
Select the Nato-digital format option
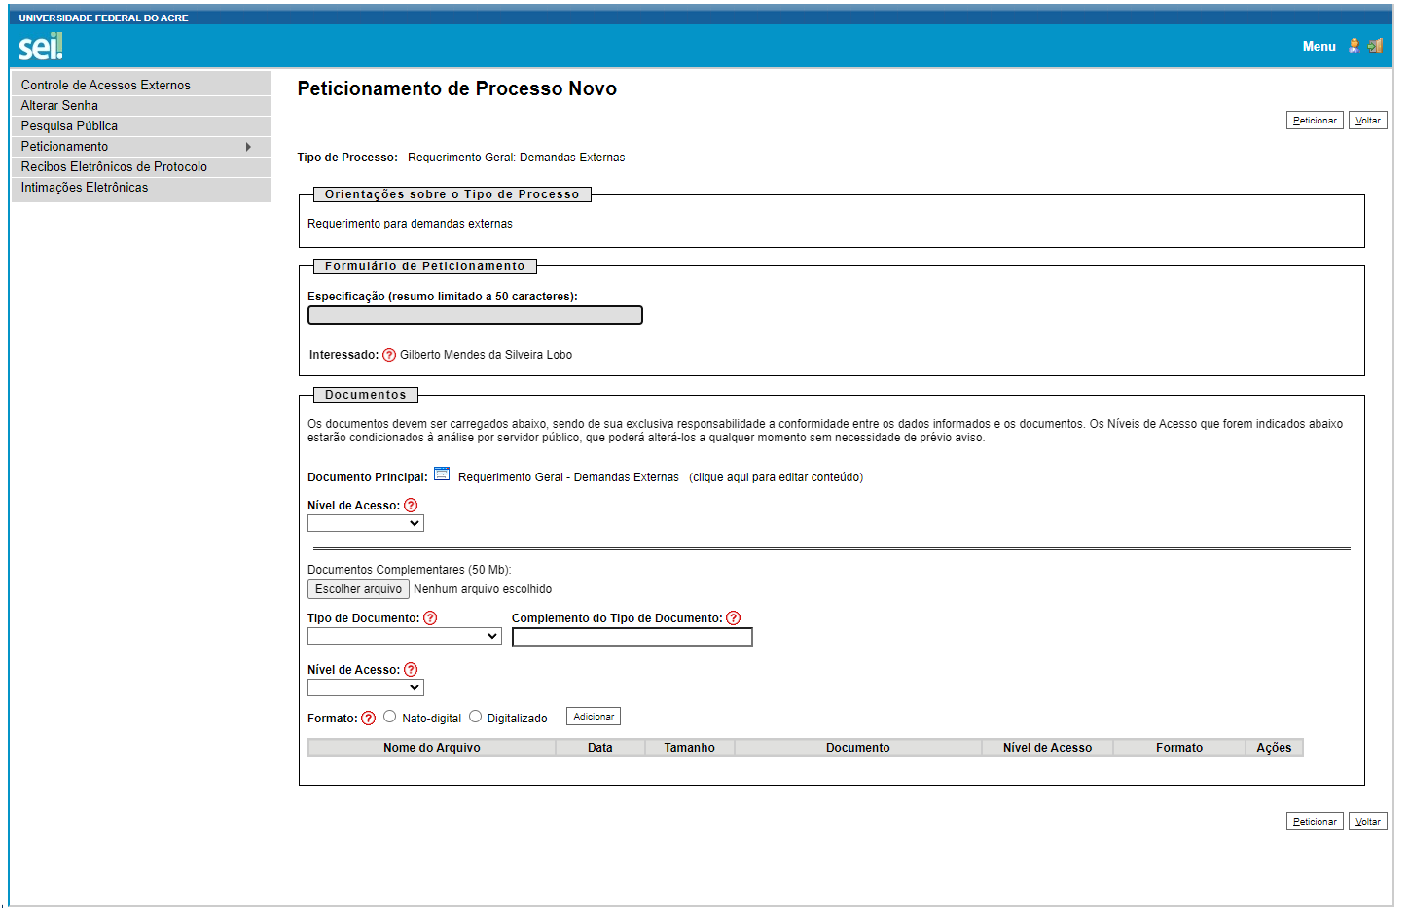390,717
